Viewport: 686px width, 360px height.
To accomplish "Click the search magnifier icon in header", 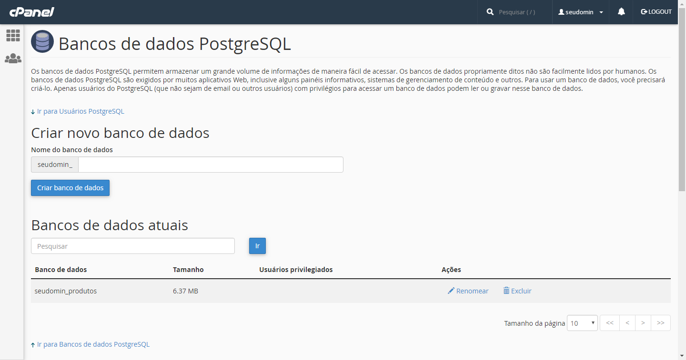I will pyautogui.click(x=490, y=12).
